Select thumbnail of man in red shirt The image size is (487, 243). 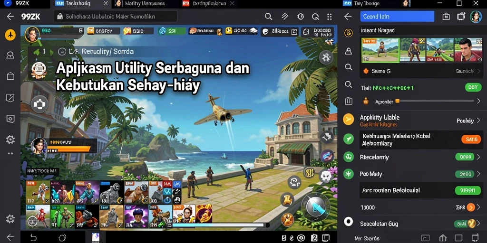tap(468, 49)
